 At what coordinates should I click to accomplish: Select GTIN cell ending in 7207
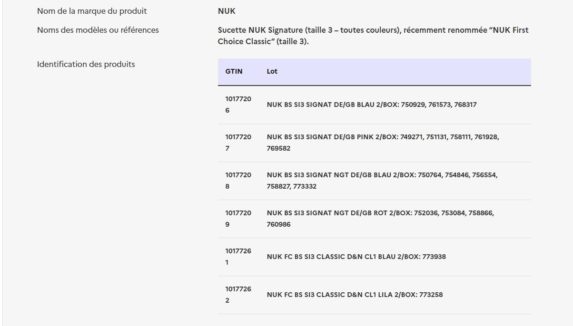(x=238, y=143)
